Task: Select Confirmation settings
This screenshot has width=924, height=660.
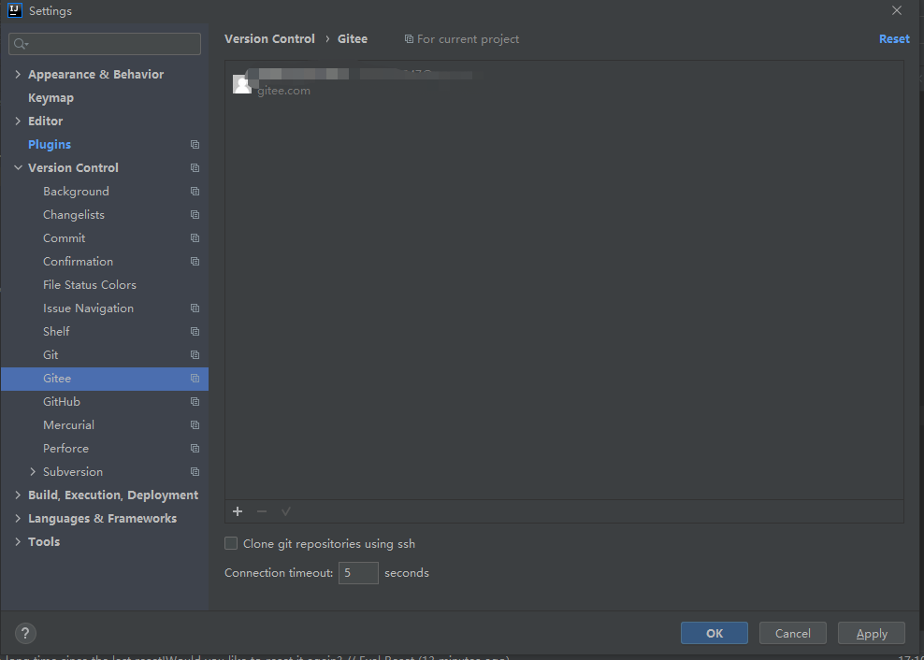Action: pyautogui.click(x=78, y=262)
